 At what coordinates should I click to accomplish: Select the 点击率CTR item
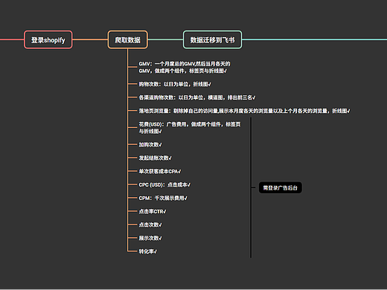point(153,211)
